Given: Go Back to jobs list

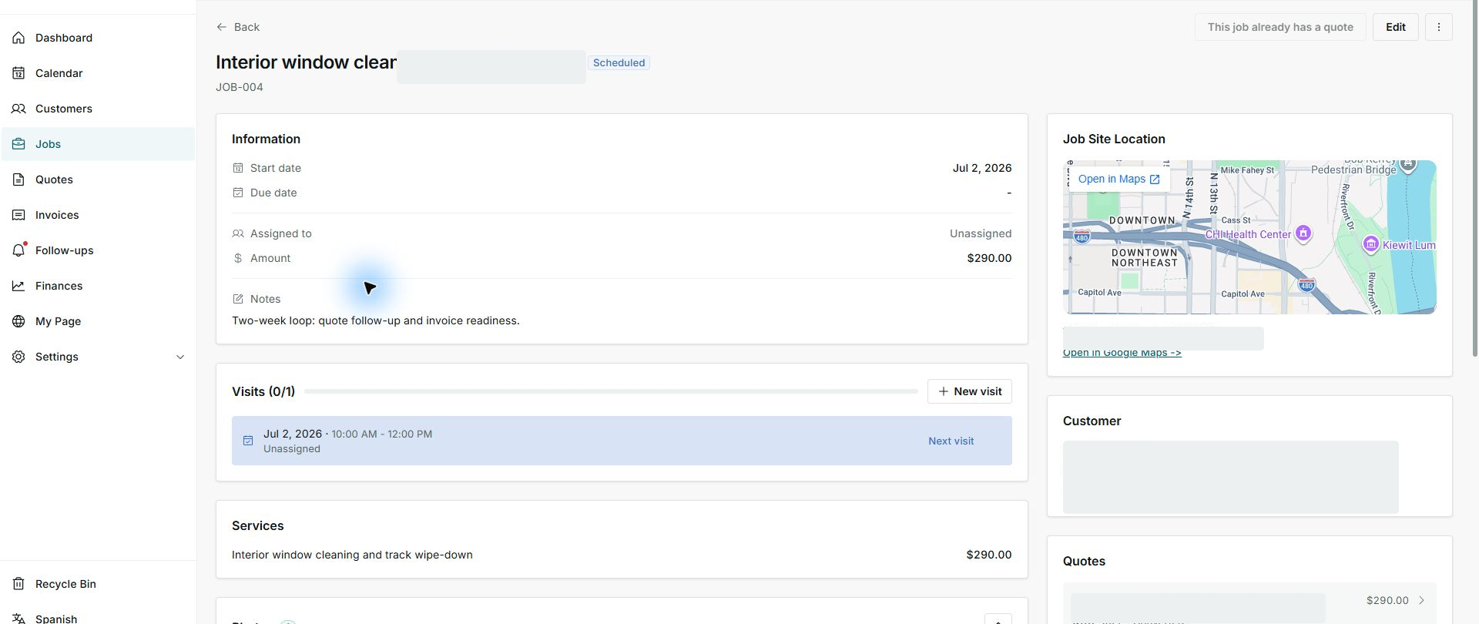Looking at the screenshot, I should 238,27.
